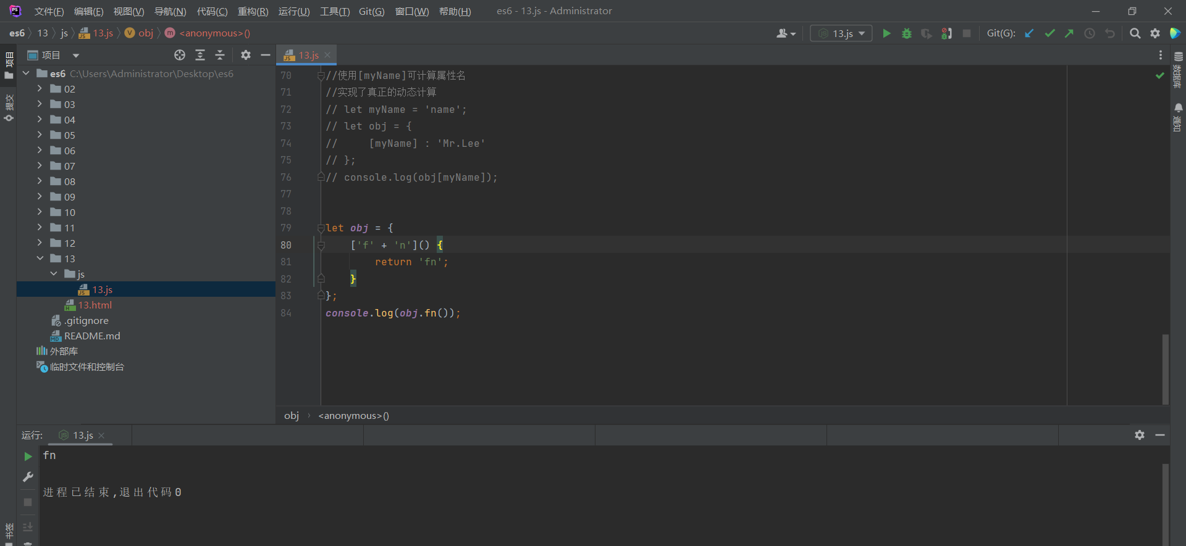This screenshot has width=1186, height=546.
Task: Click Git push arrow icon
Action: click(x=1069, y=33)
